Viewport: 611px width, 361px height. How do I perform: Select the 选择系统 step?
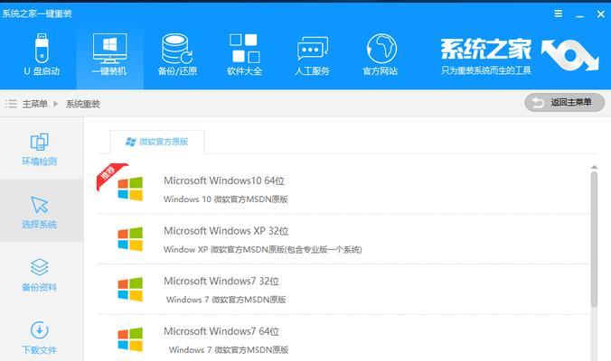[x=40, y=212]
